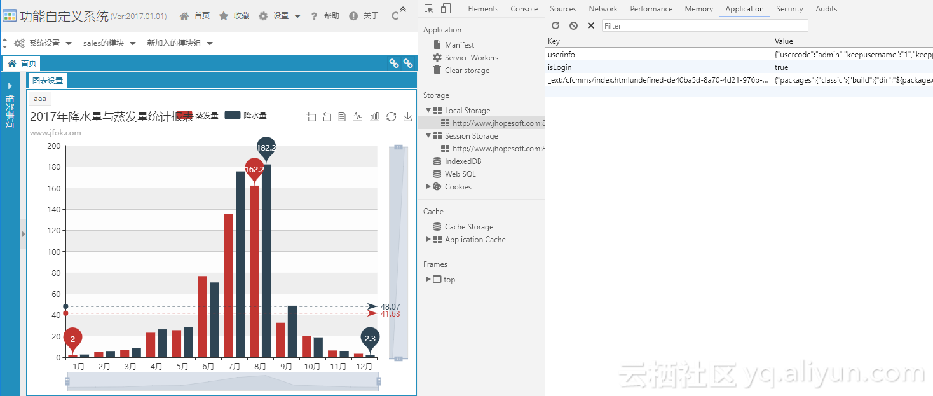Screen dimensions: 933x396
Task: Open the Network tab in DevTools
Action: pos(603,9)
